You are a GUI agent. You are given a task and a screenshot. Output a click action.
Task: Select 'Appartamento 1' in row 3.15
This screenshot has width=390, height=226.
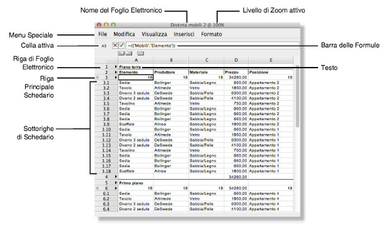pyautogui.click(x=271, y=156)
